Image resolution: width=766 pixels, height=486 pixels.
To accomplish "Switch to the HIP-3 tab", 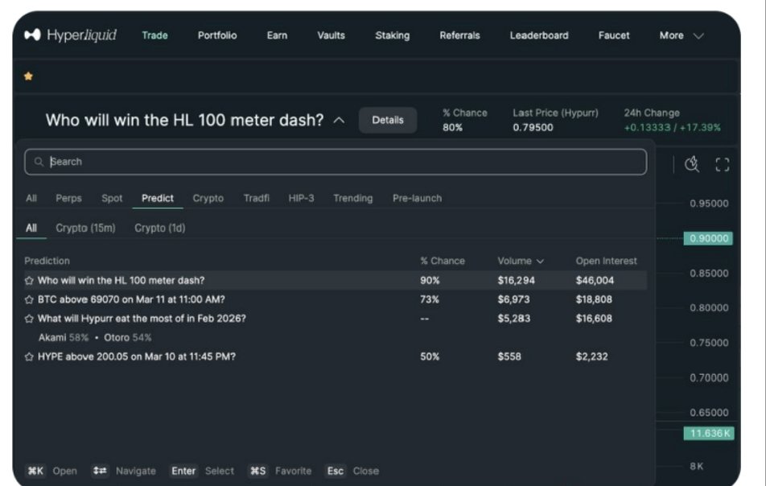I will [301, 198].
